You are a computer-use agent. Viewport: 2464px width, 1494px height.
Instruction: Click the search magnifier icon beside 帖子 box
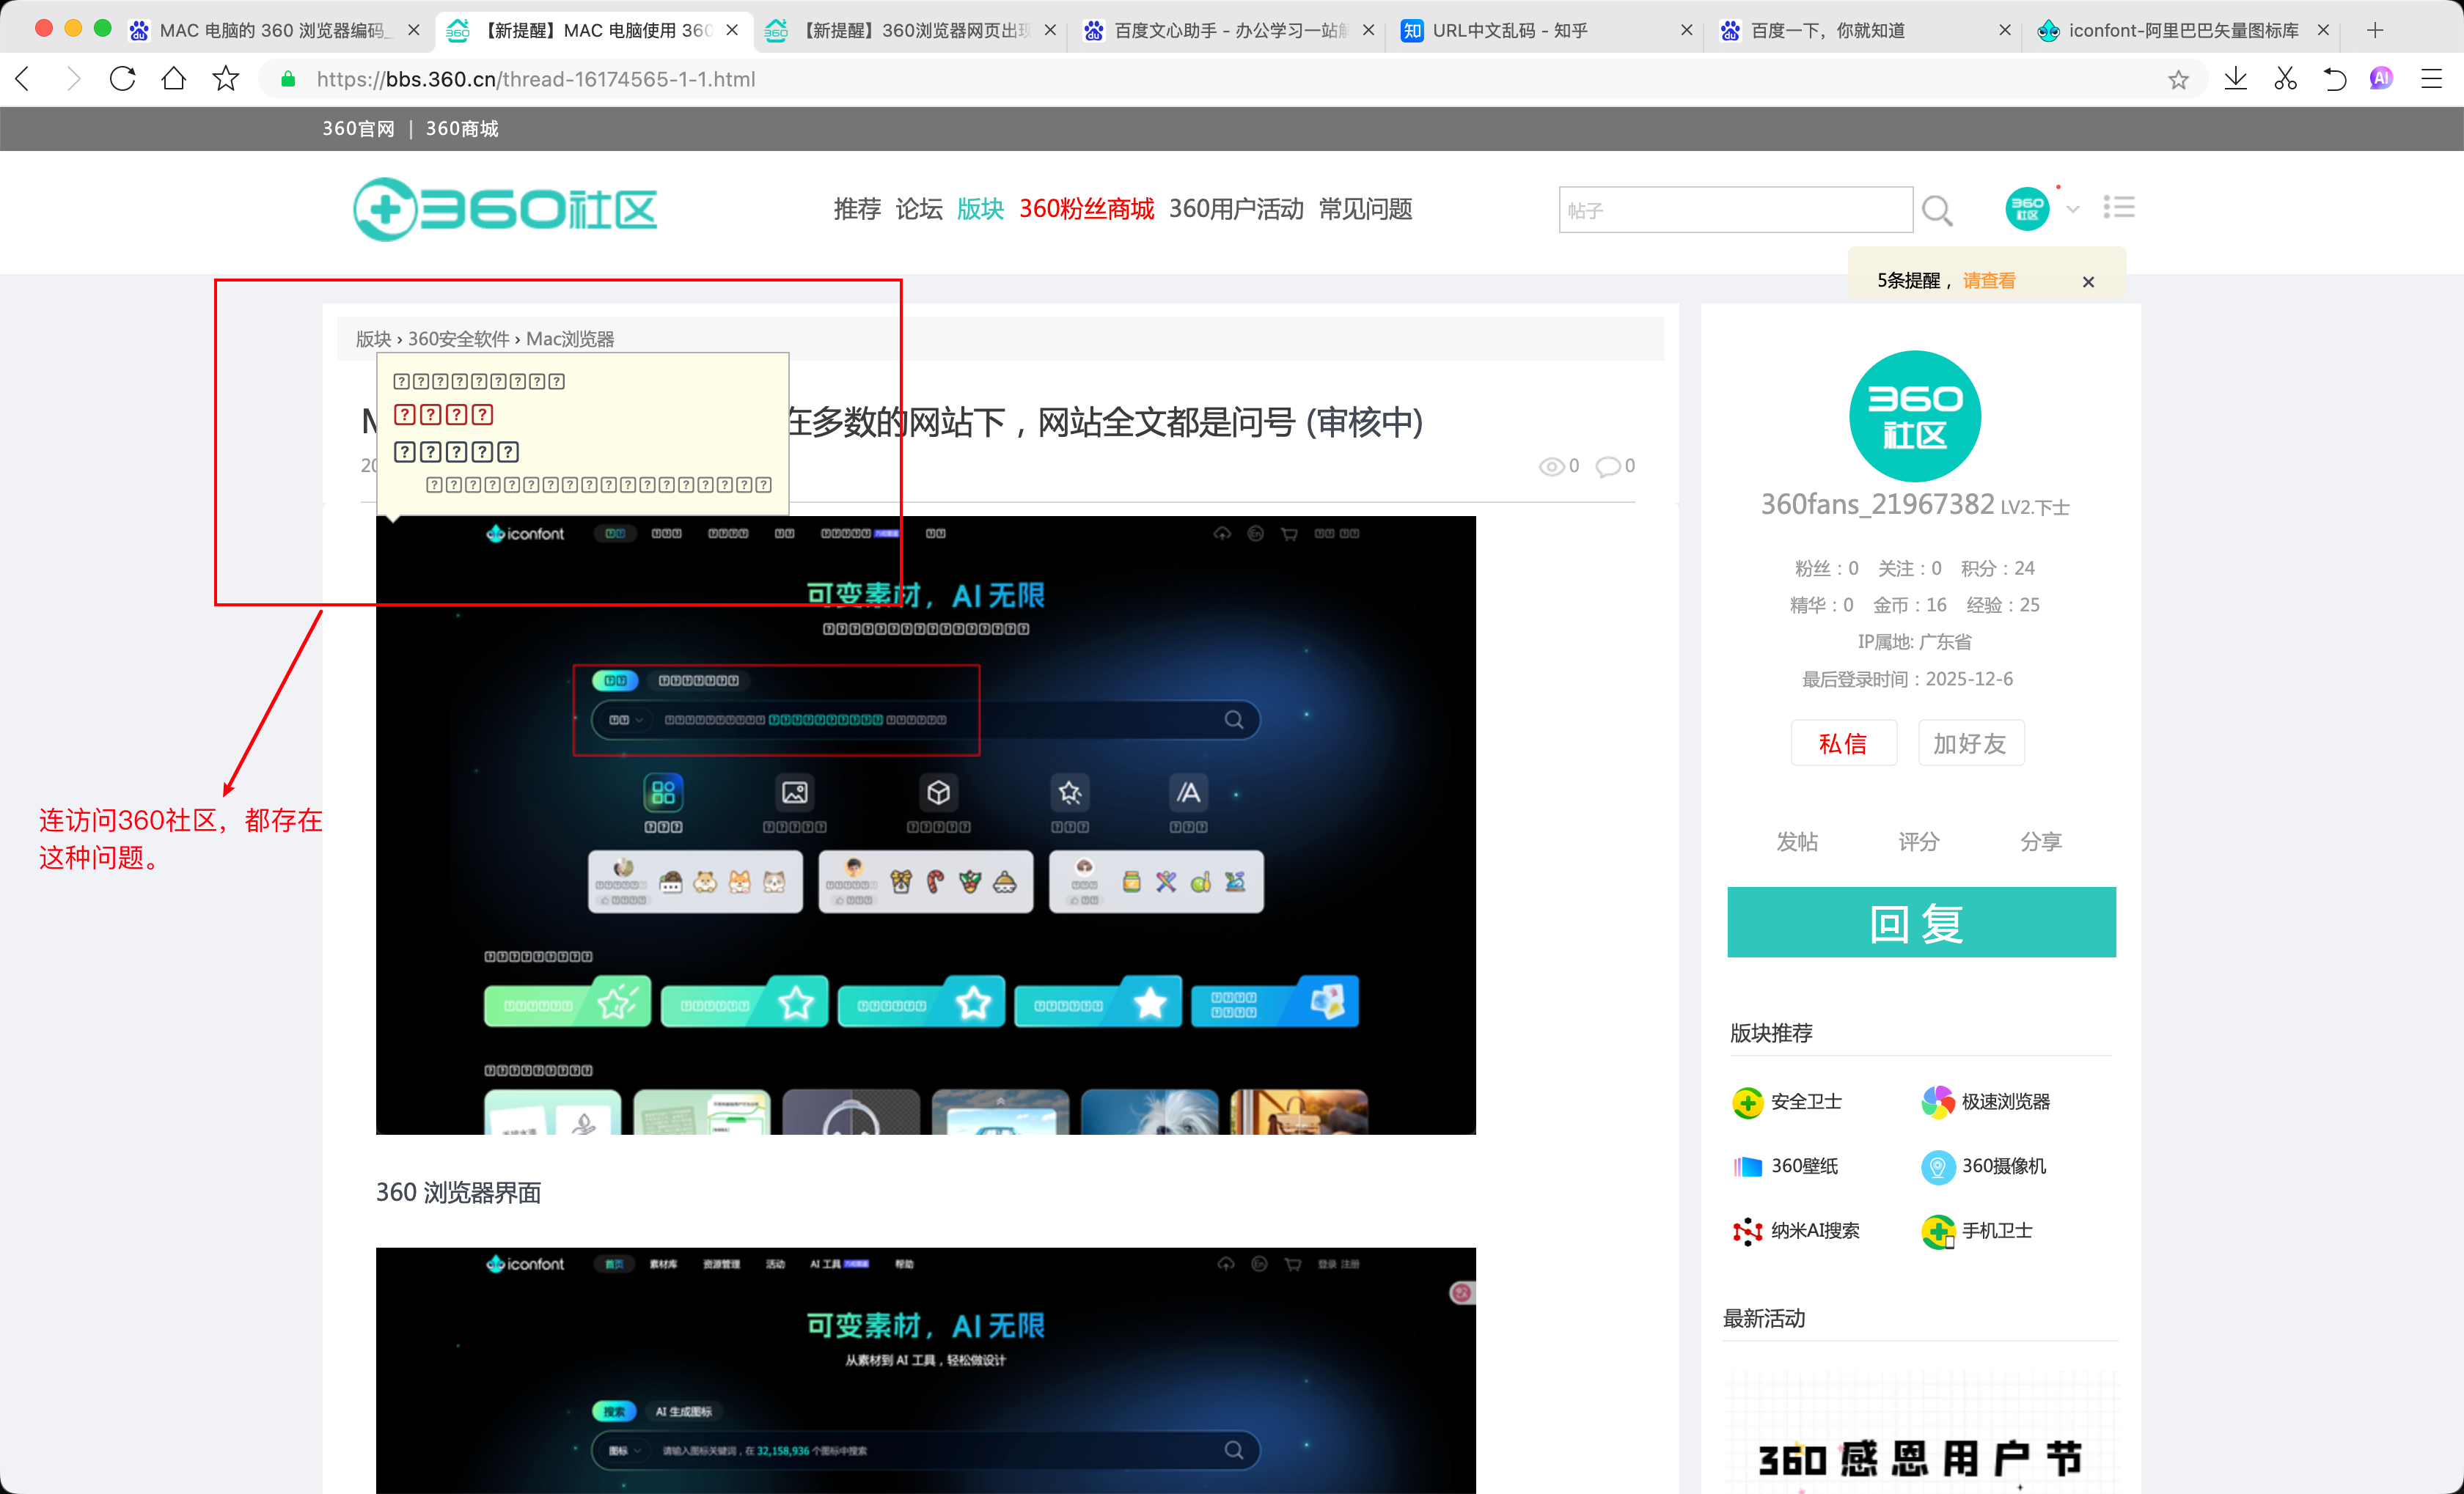point(1937,210)
